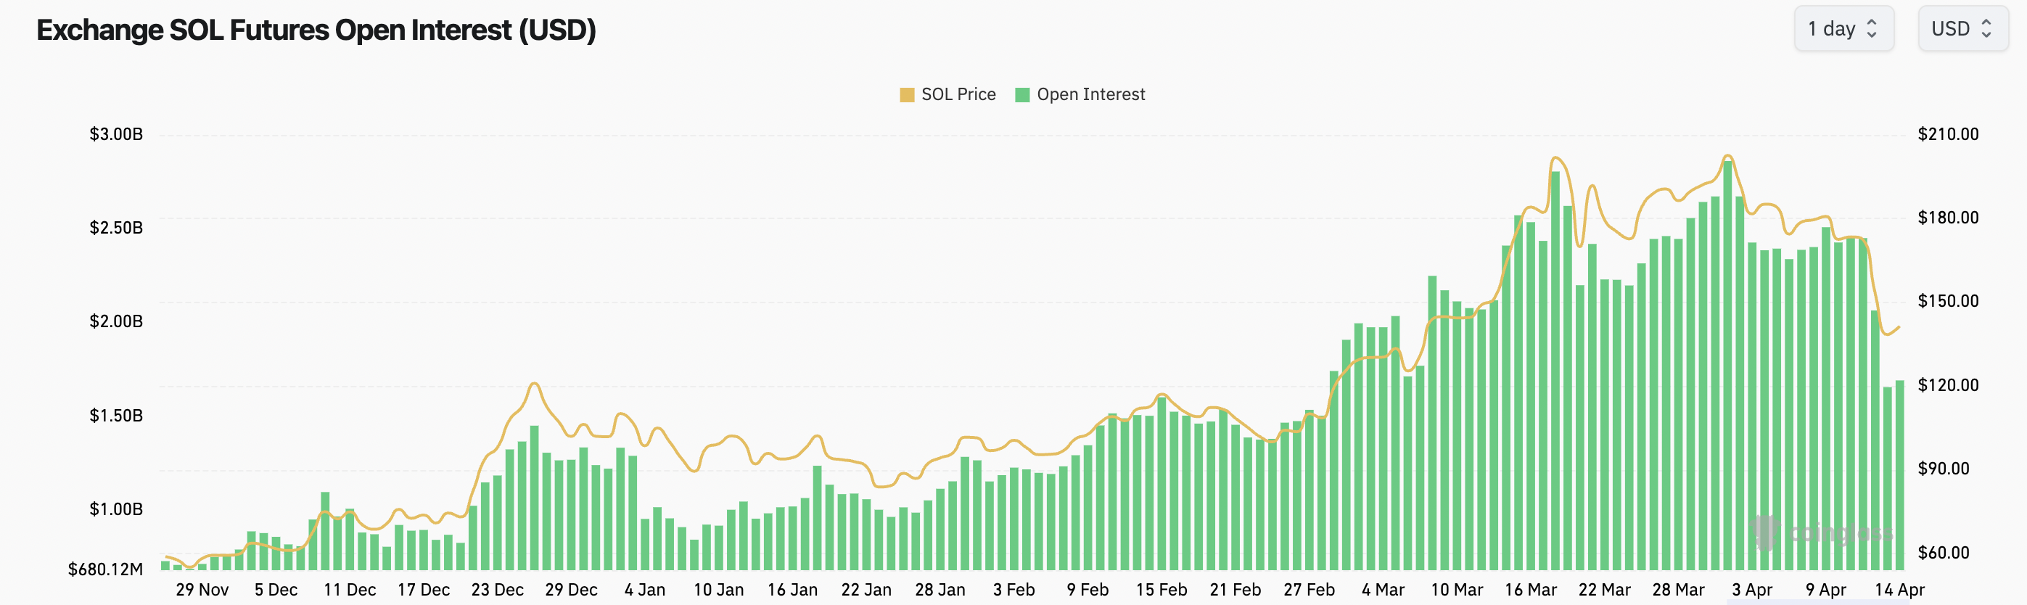Open the USD currency dropdown

pyautogui.click(x=1962, y=29)
